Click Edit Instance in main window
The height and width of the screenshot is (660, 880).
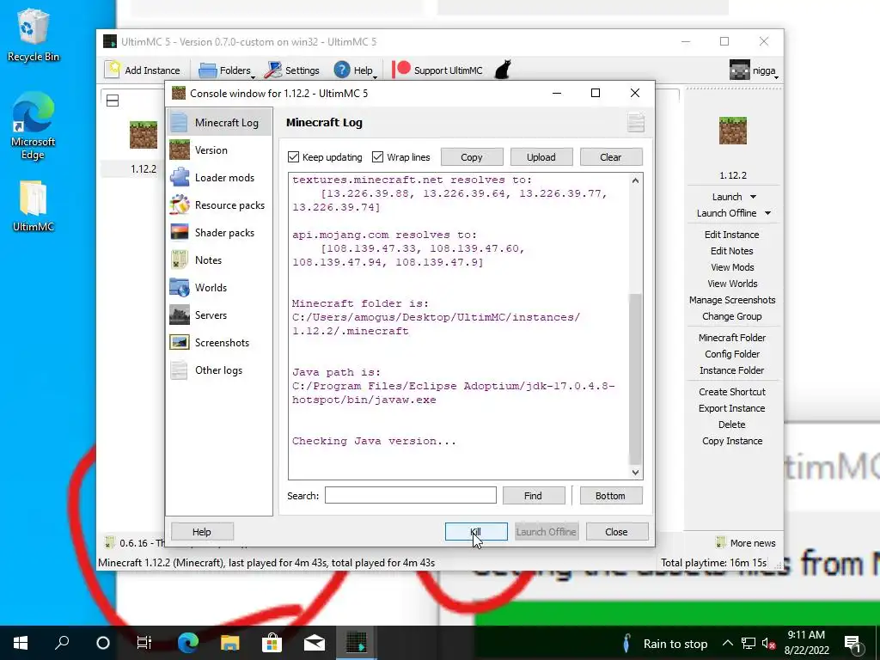732,235
